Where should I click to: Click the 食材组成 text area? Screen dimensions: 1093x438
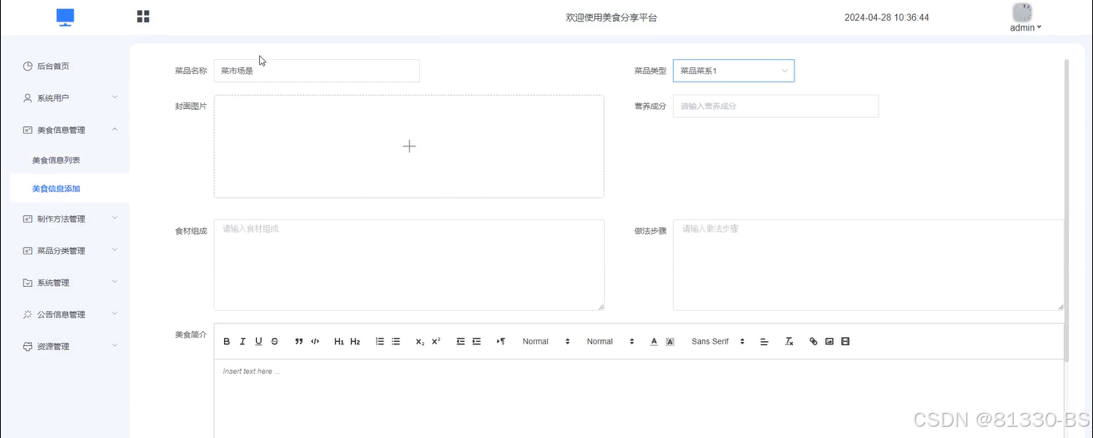point(409,264)
